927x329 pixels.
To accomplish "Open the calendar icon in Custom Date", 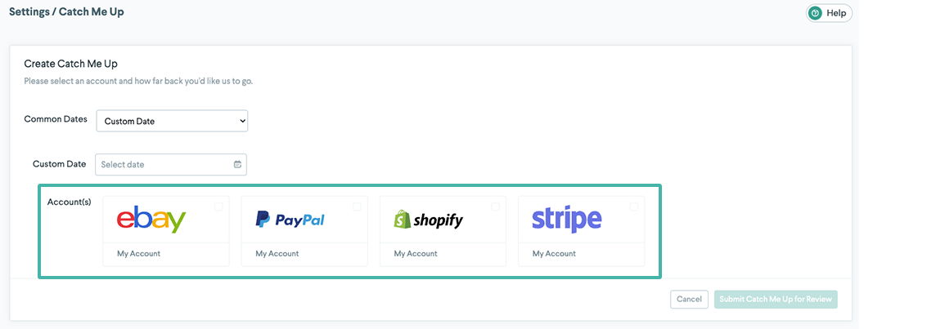I will pyautogui.click(x=237, y=164).
